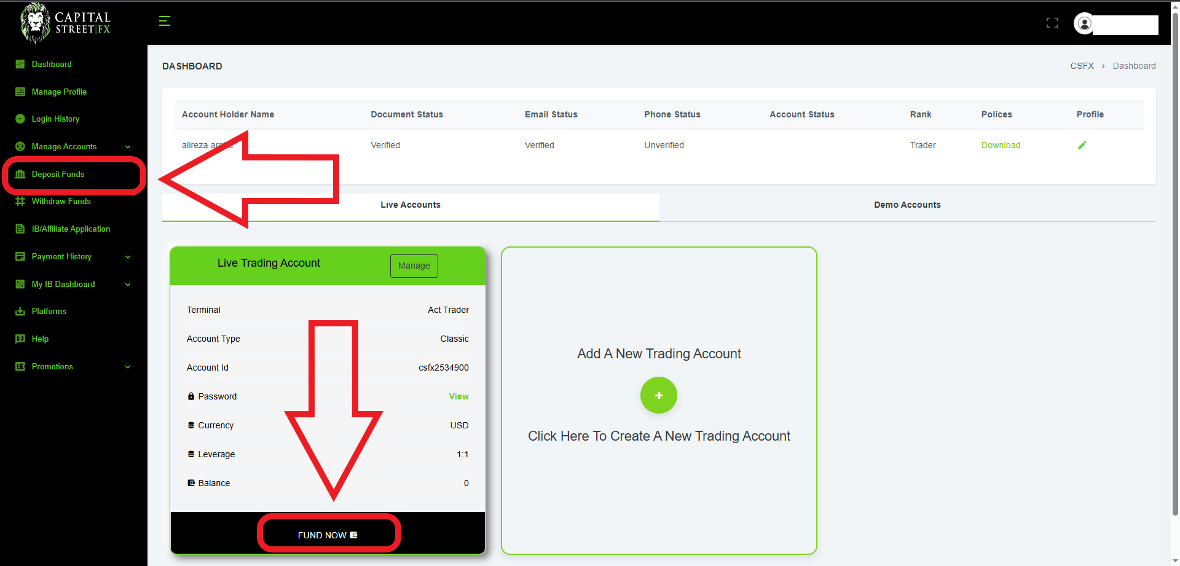Click the padlock icon beside Password
The width and height of the screenshot is (1180, 566).
click(x=191, y=396)
